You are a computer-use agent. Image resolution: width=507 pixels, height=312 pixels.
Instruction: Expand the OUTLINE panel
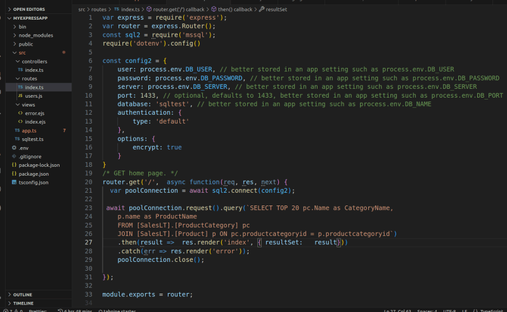(22, 294)
